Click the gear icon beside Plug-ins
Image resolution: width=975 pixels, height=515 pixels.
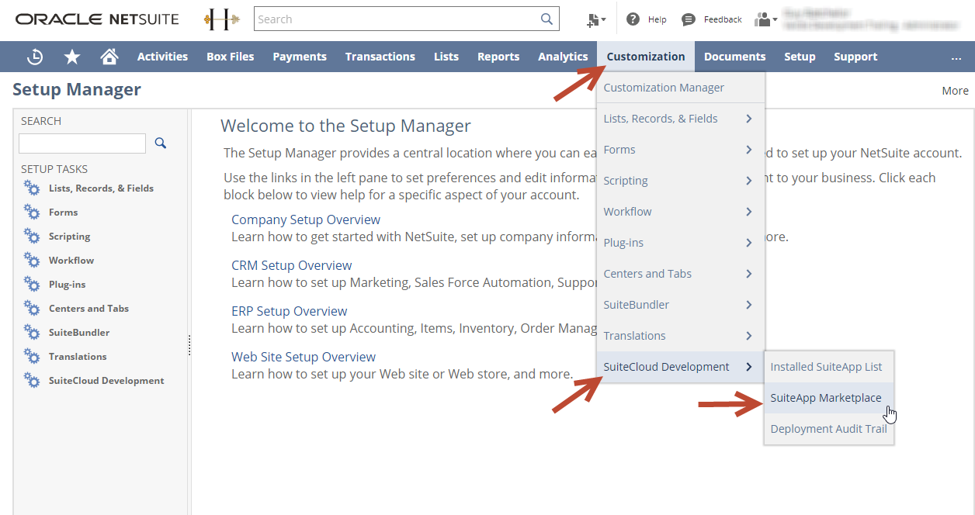[32, 284]
